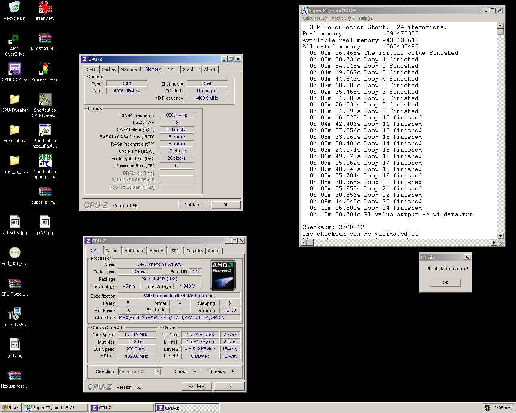516x413 pixels.
Task: Click the Process Lasso tray icon
Action: tap(487, 408)
